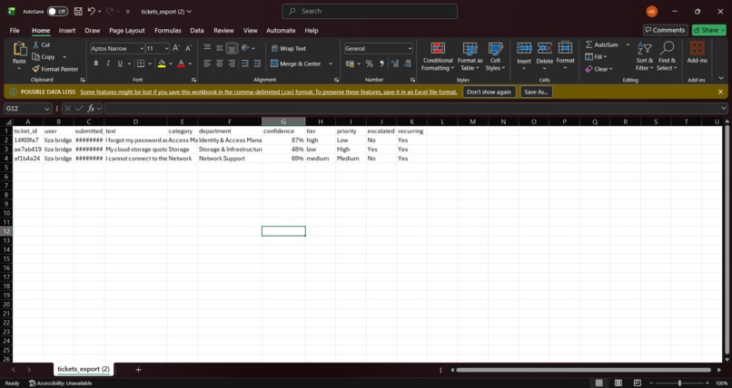Screen dimensions: 732x388
Task: Cut selection with scissors icon
Action: tap(36, 44)
